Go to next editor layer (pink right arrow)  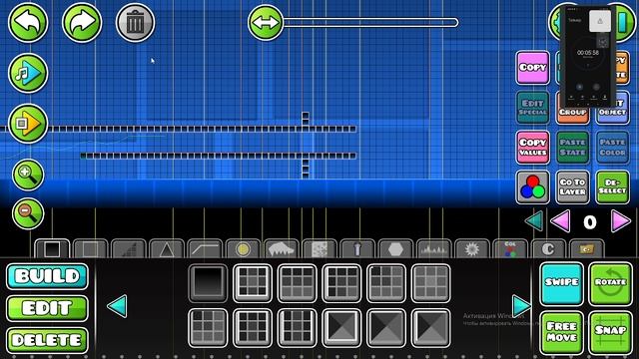click(x=621, y=221)
